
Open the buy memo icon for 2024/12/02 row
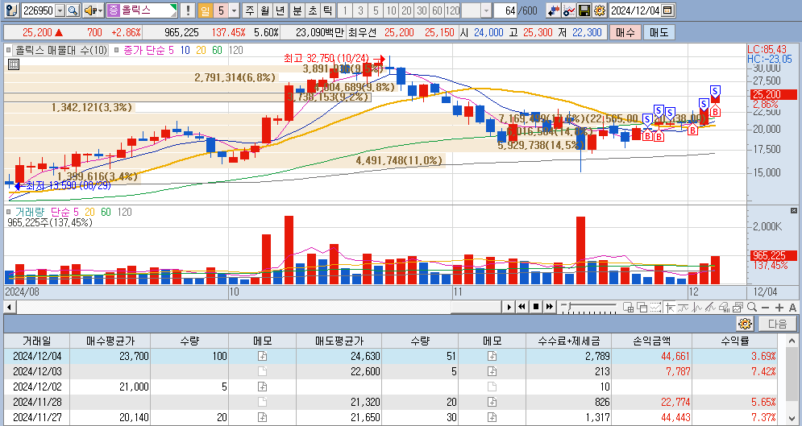pos(262,387)
